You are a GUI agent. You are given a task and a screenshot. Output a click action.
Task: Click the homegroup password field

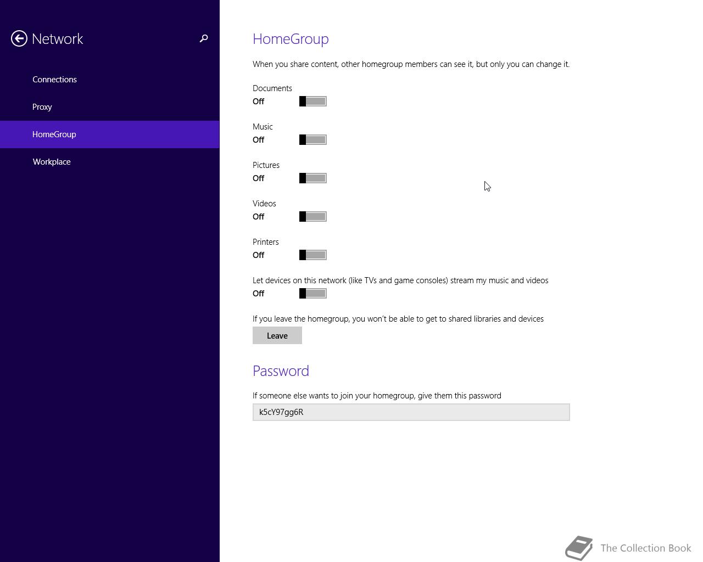click(411, 412)
